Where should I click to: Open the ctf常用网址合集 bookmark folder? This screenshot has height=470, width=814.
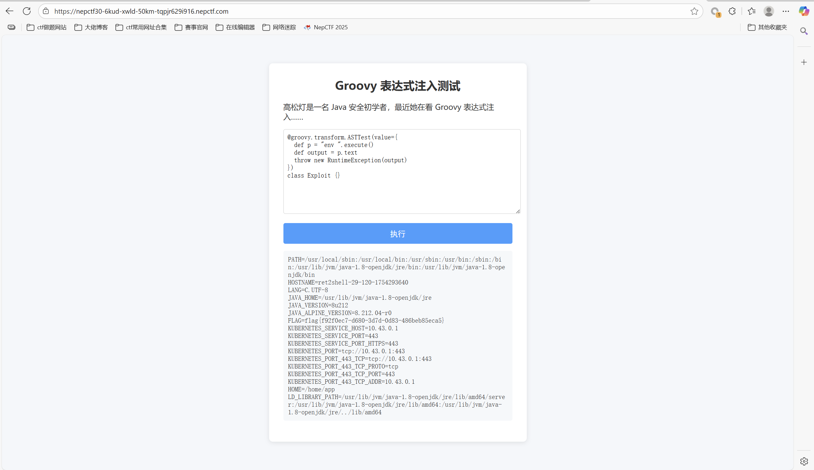[x=141, y=27]
